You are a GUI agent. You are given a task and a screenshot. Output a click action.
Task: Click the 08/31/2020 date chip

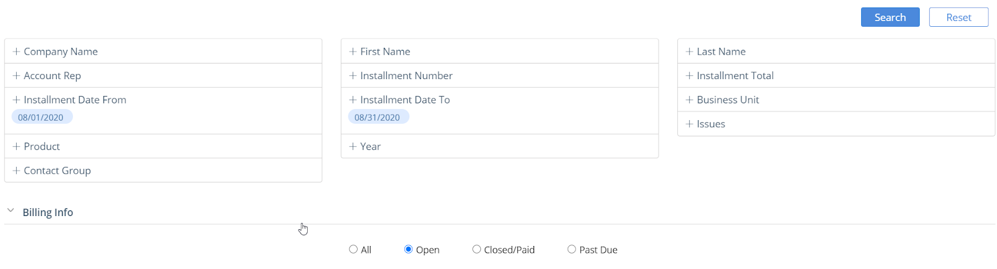[x=378, y=117]
